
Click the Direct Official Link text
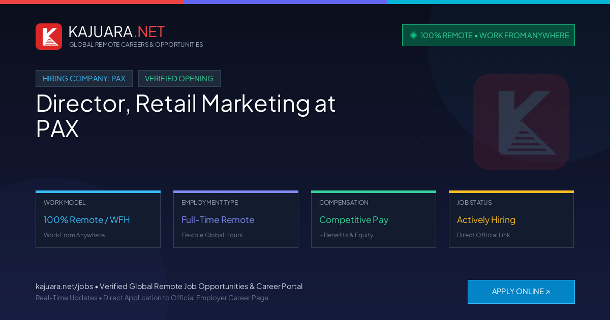tap(483, 235)
